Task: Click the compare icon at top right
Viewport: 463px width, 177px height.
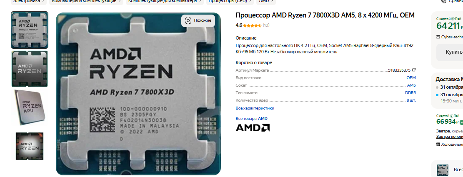Action: click(443, 1)
